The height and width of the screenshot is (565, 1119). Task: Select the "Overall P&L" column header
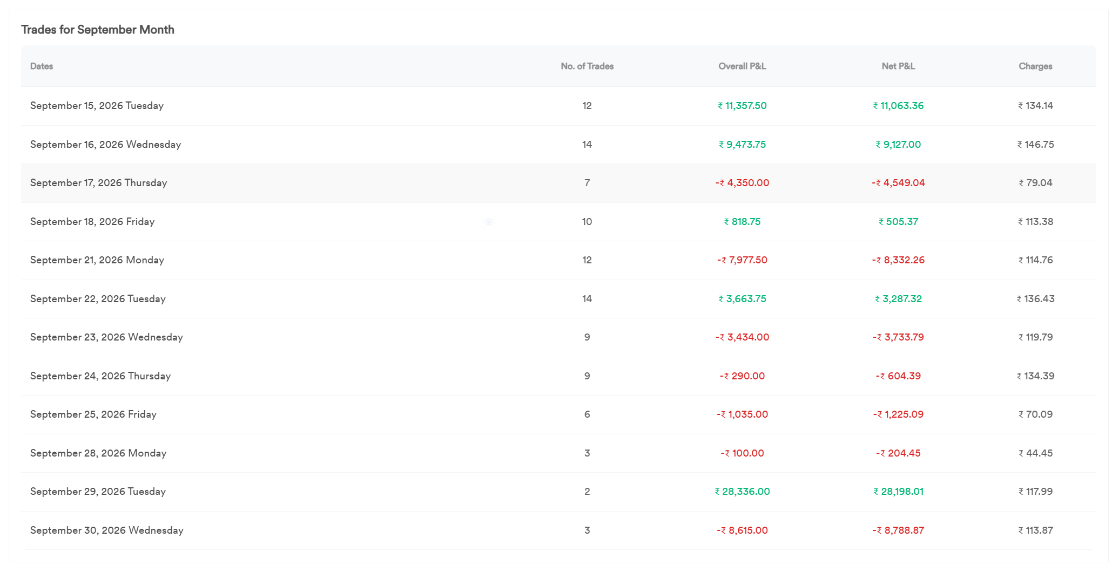pos(742,66)
